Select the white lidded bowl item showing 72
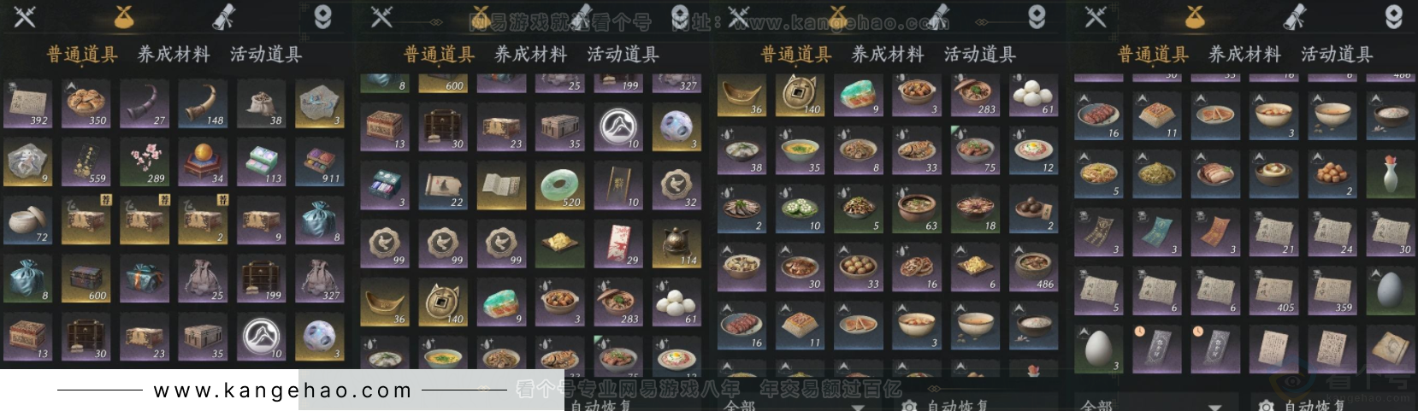Image resolution: width=1418 pixels, height=411 pixels. [x=27, y=220]
